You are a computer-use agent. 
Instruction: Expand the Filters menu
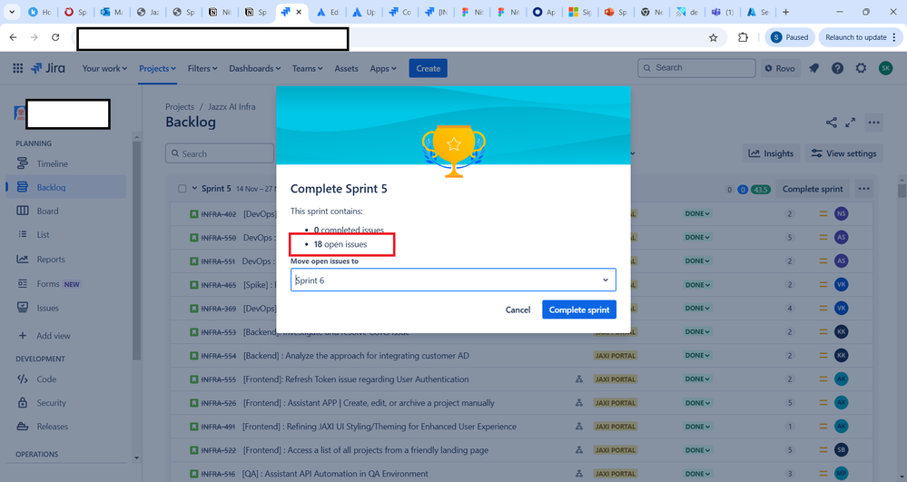coord(202,68)
